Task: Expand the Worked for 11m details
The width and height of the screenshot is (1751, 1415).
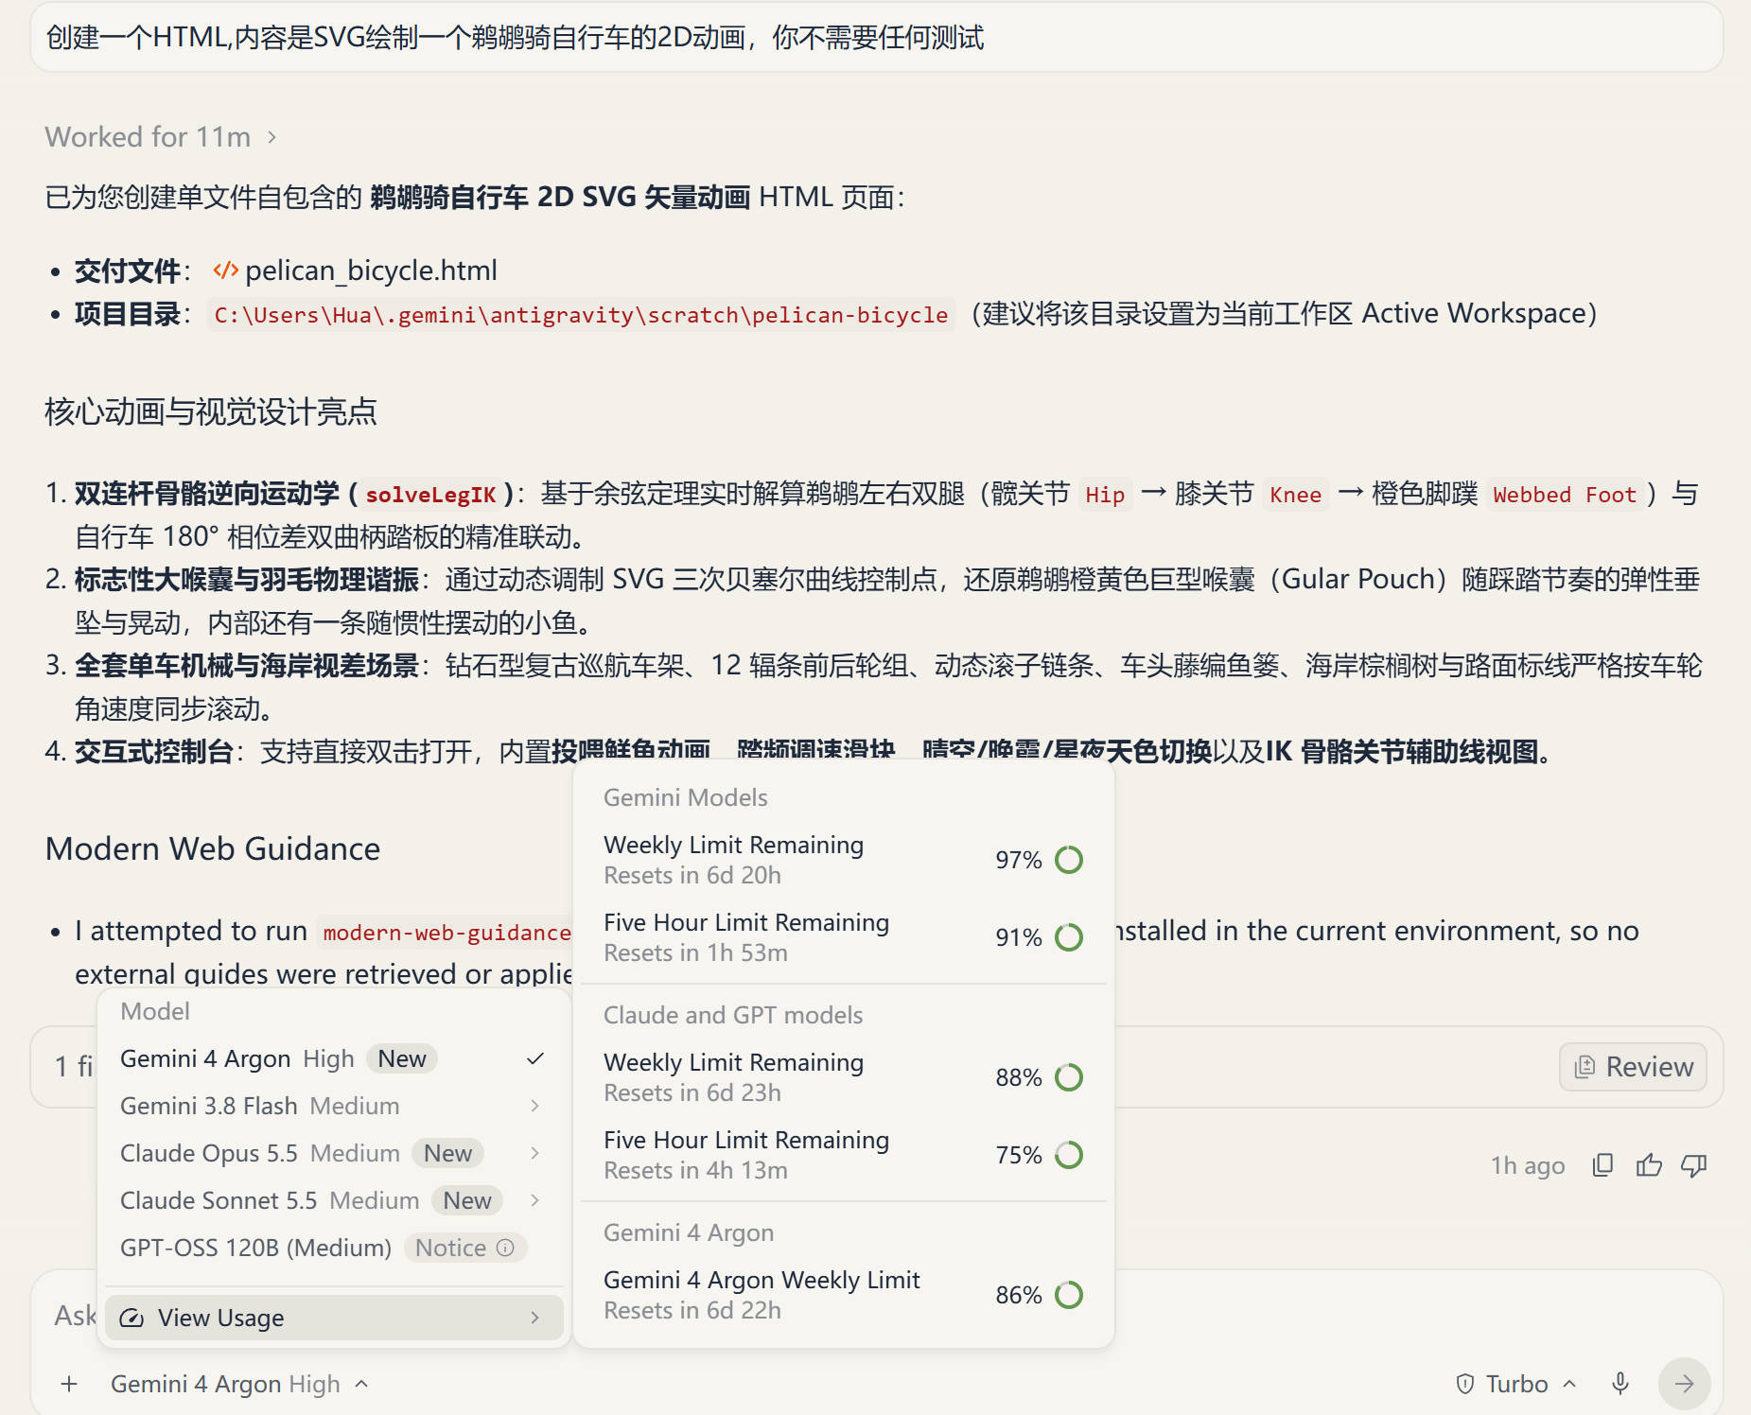Action: tap(162, 137)
